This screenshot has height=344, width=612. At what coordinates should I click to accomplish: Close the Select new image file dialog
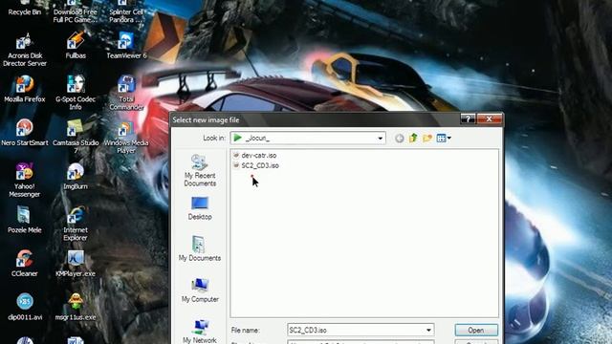[x=489, y=119]
